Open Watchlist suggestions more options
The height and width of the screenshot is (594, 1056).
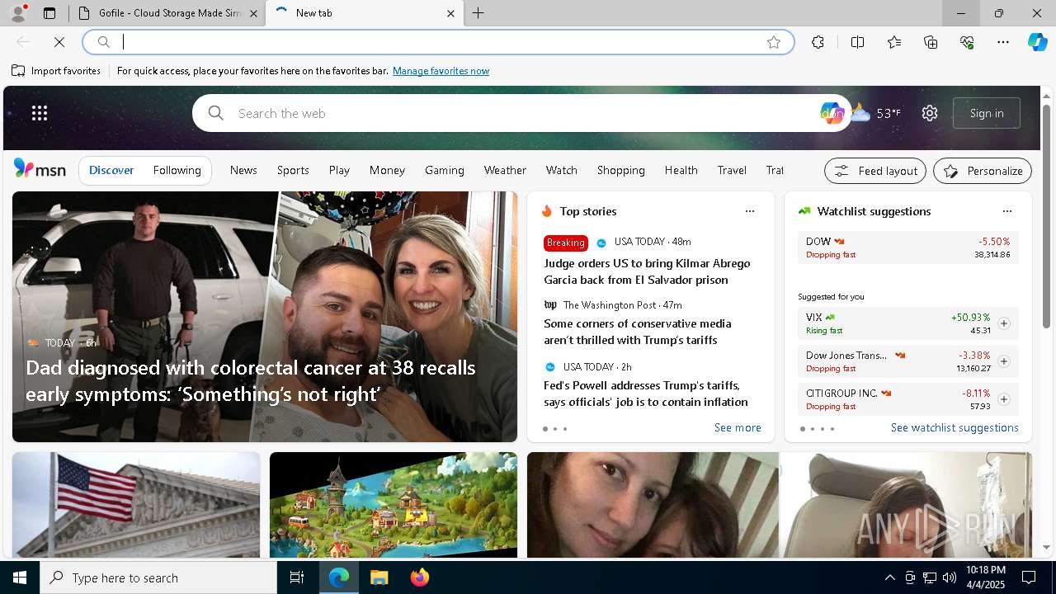(x=1006, y=211)
